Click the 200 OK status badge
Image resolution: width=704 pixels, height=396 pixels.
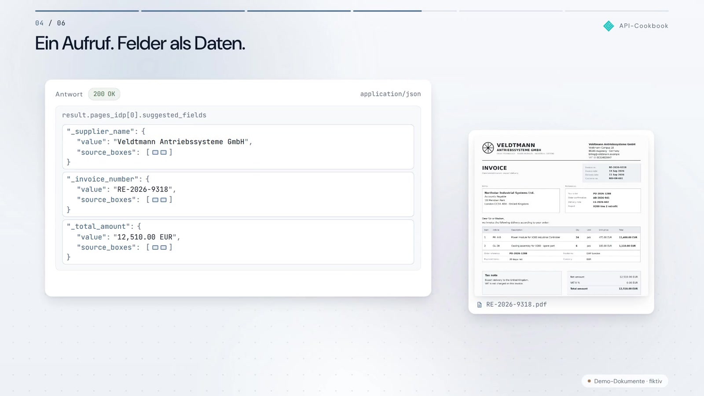click(104, 94)
